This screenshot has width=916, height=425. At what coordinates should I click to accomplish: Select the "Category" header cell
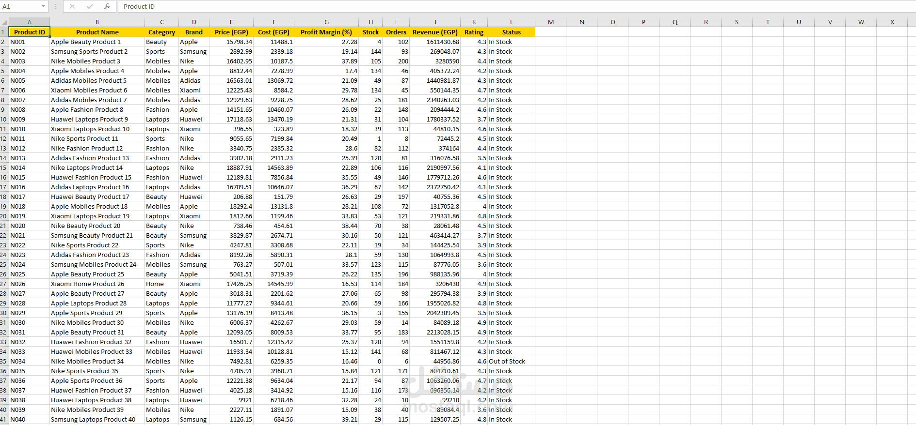[161, 32]
